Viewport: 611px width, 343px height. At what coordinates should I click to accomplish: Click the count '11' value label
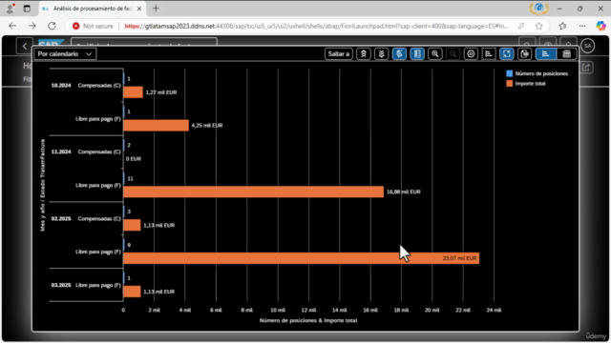130,179
